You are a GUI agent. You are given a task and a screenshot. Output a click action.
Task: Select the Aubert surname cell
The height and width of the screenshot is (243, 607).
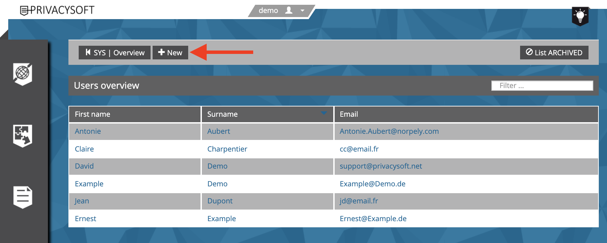pos(267,131)
